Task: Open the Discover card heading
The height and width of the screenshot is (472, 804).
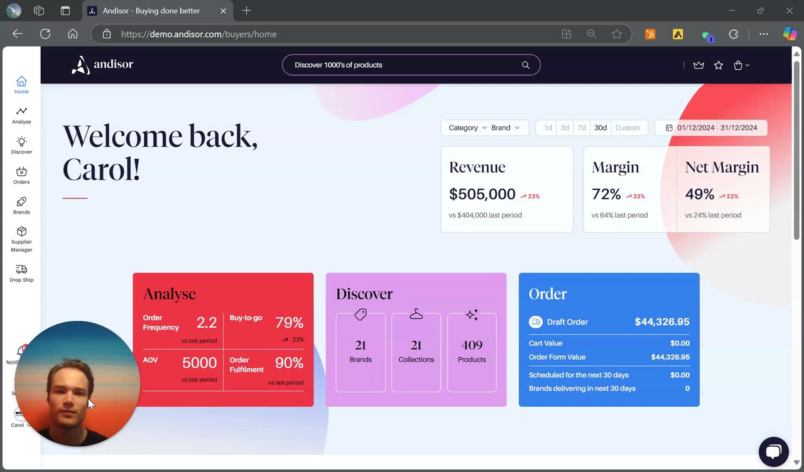Action: pyautogui.click(x=364, y=294)
